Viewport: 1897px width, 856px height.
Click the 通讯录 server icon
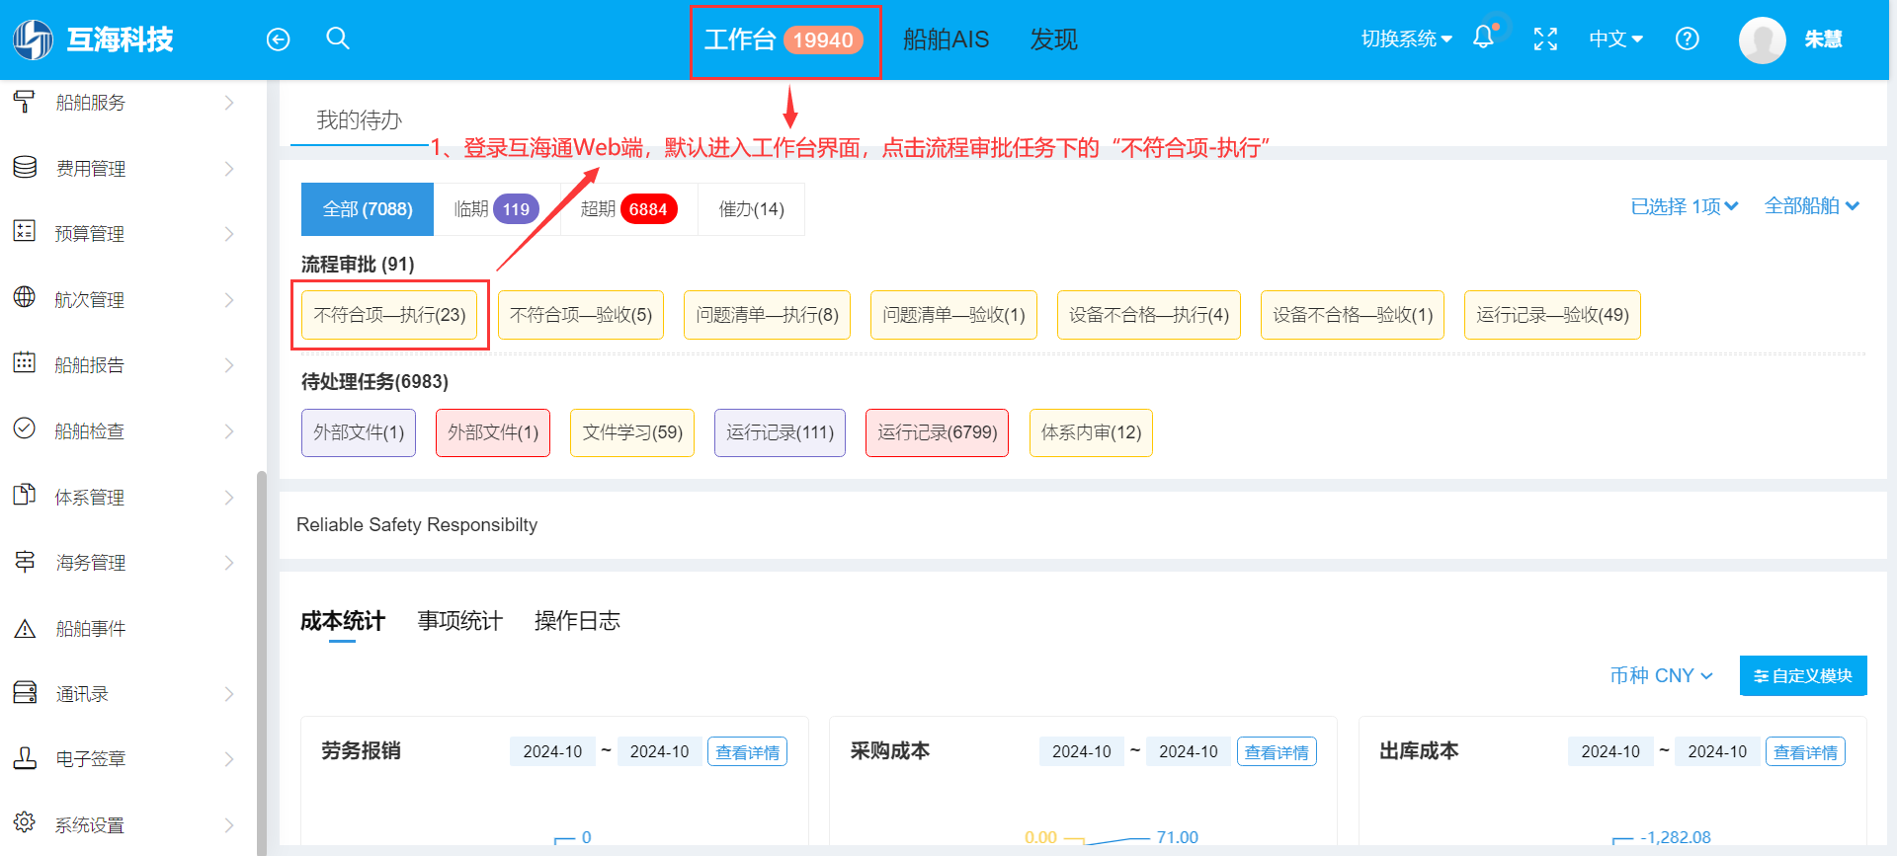pos(25,692)
